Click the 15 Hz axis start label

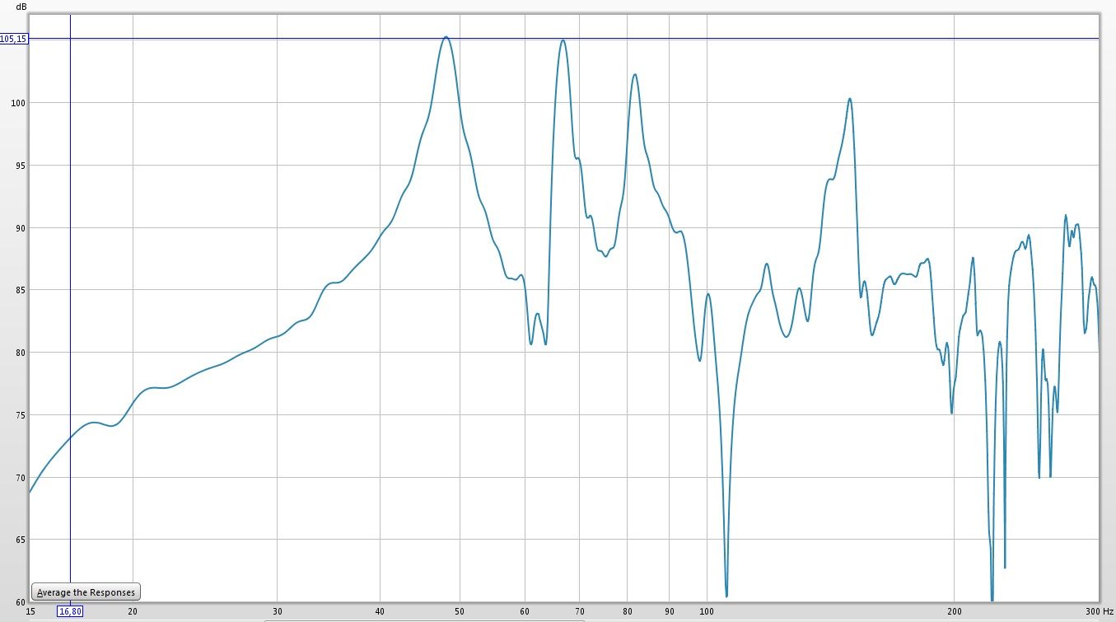point(30,611)
